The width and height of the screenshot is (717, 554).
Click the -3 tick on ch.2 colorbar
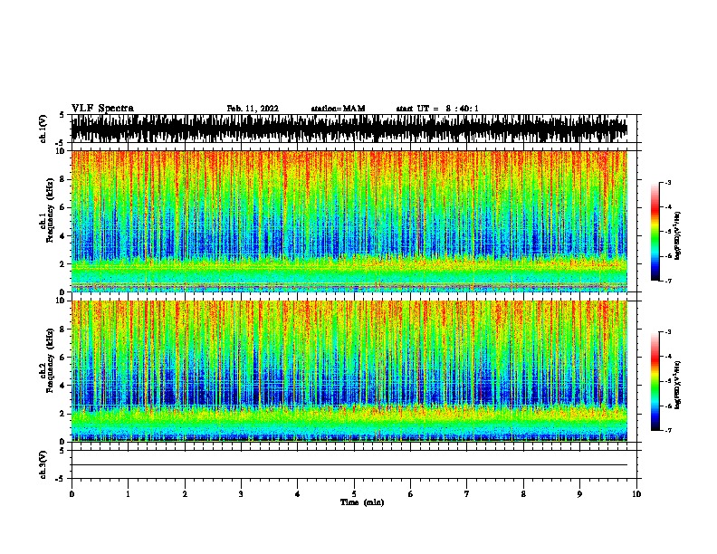pos(667,332)
